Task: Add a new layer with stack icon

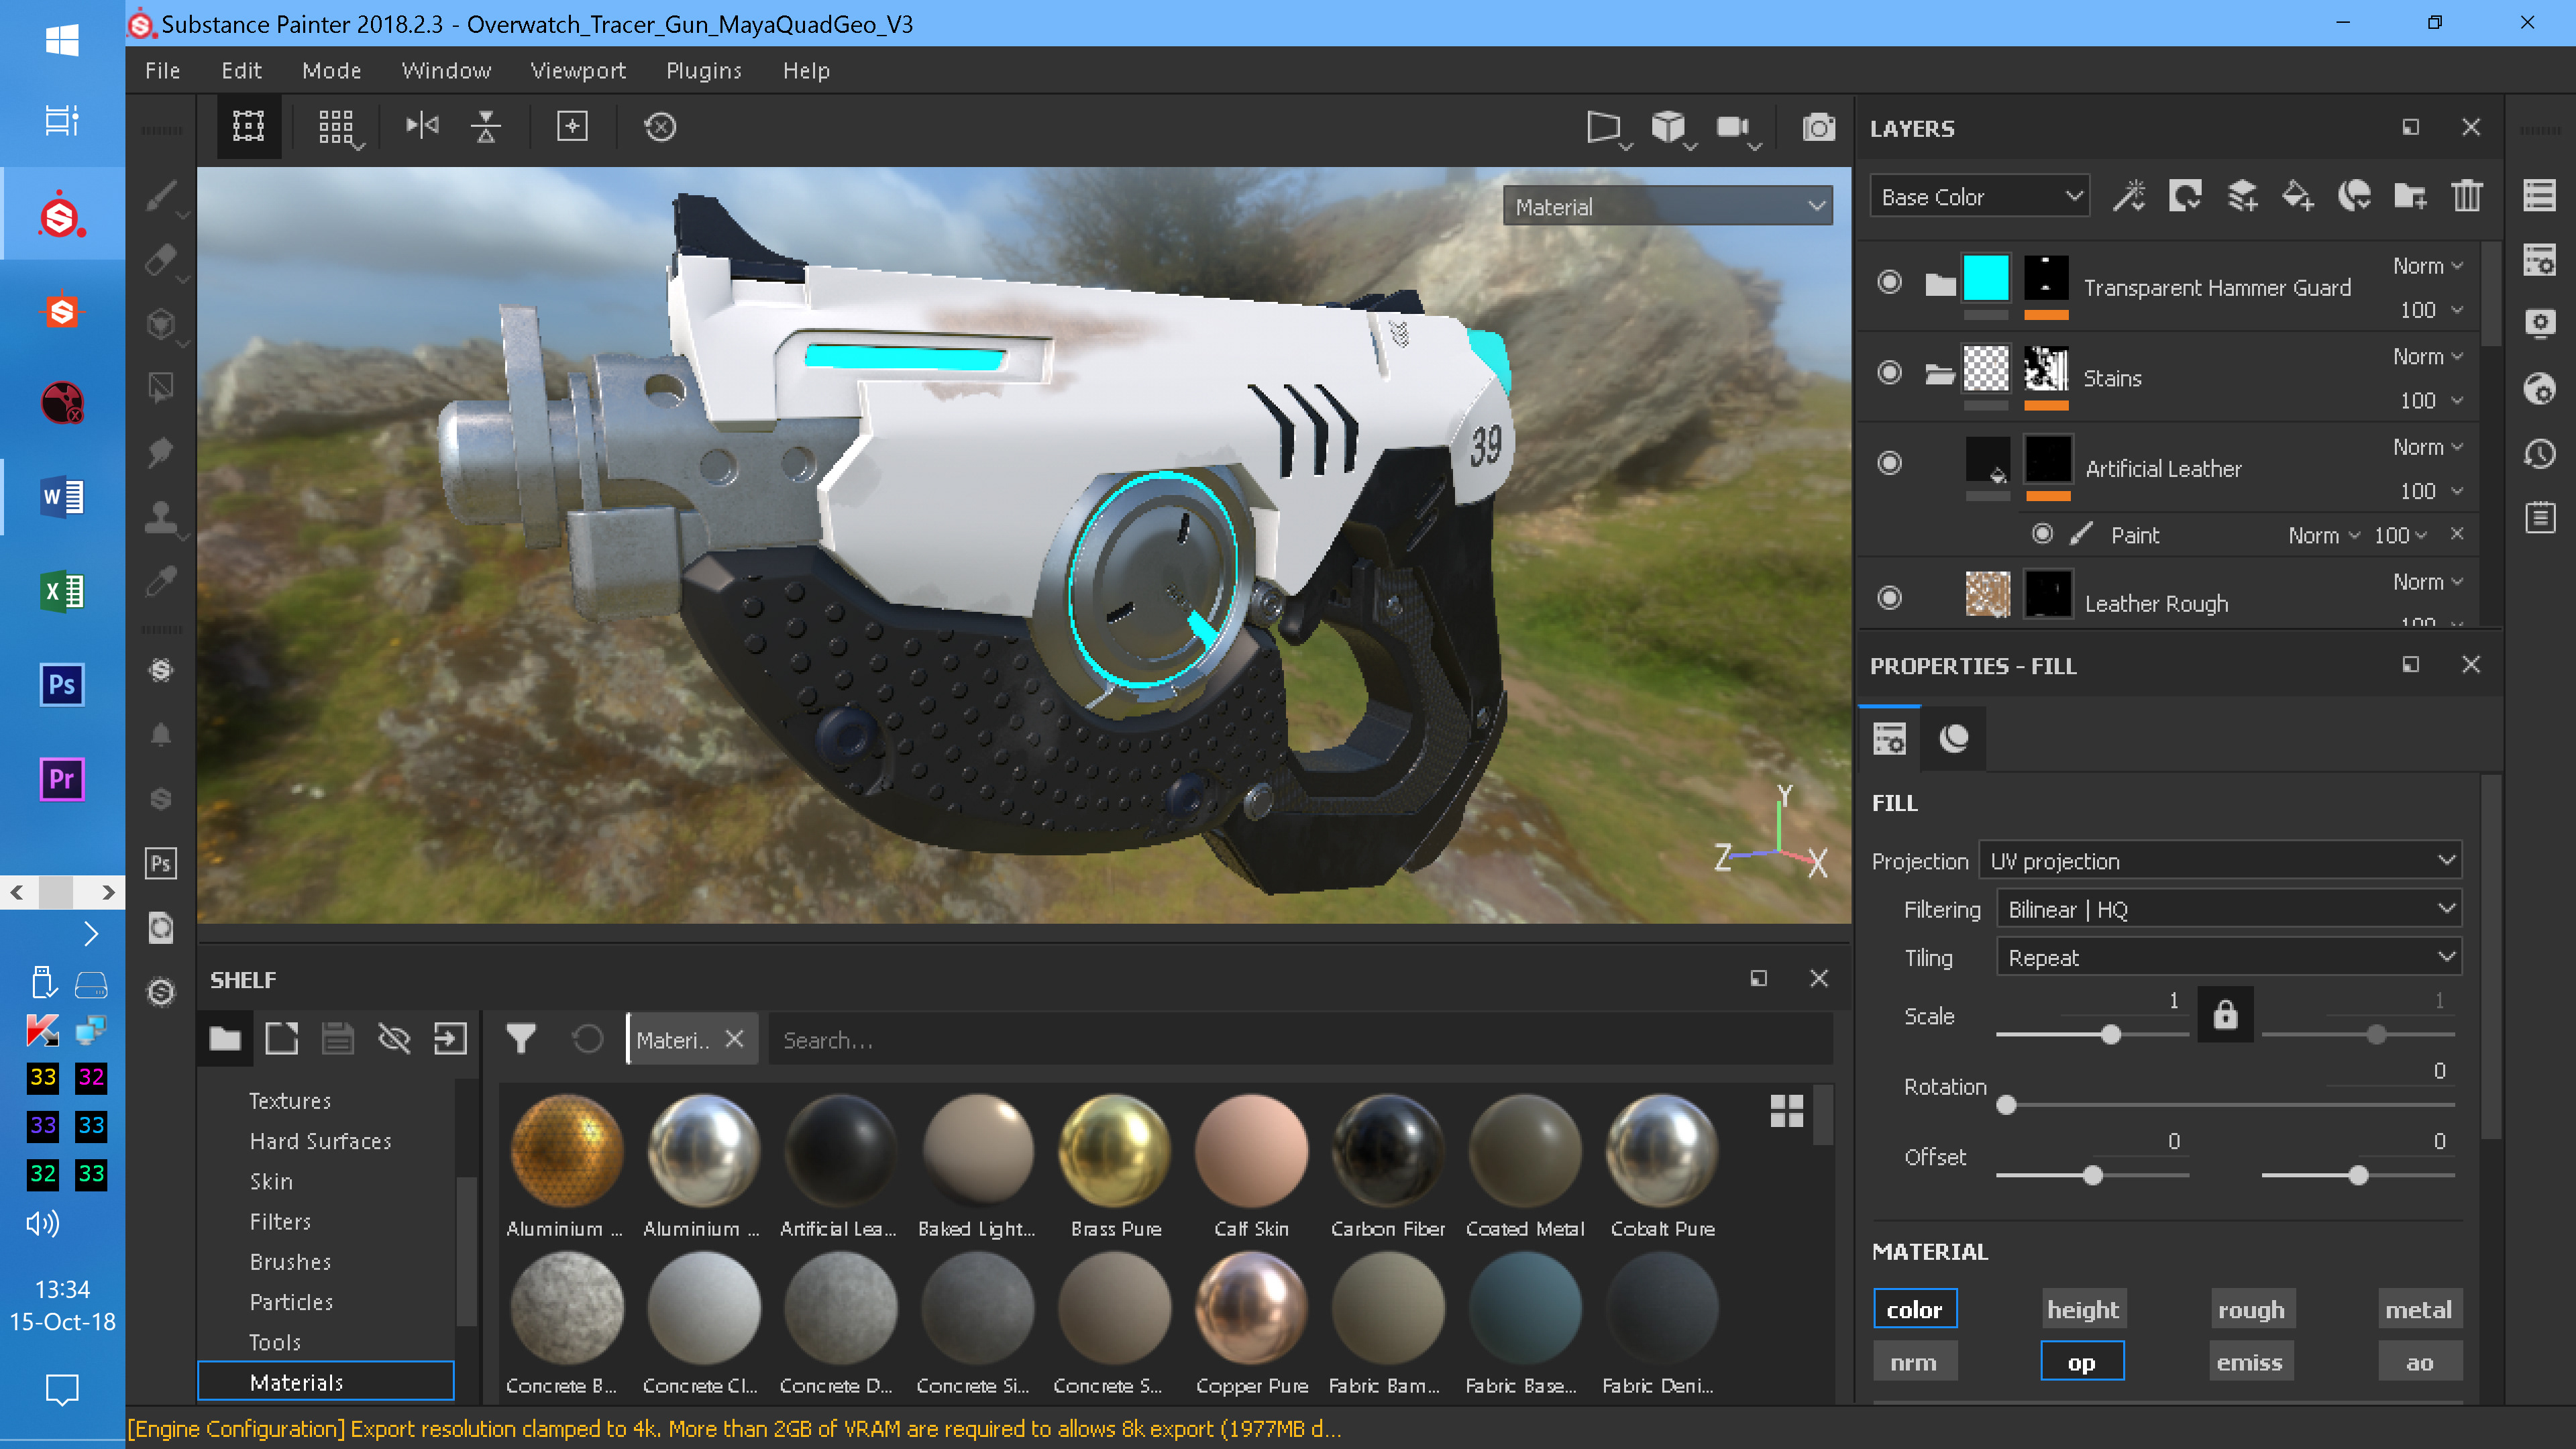Action: point(2242,195)
